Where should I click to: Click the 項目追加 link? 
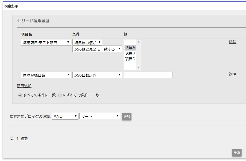click(x=24, y=86)
